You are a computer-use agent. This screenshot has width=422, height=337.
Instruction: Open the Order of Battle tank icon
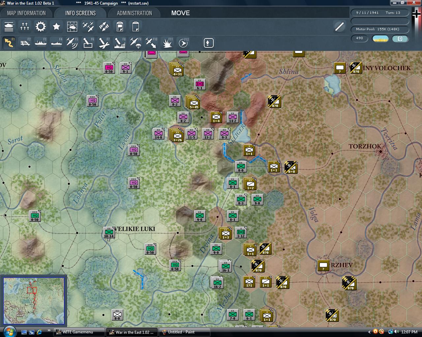click(9, 26)
